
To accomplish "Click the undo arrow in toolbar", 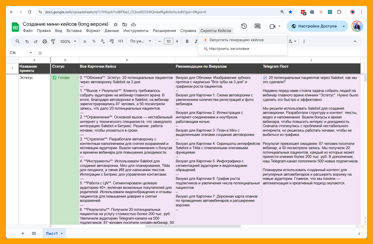I will [27, 41].
